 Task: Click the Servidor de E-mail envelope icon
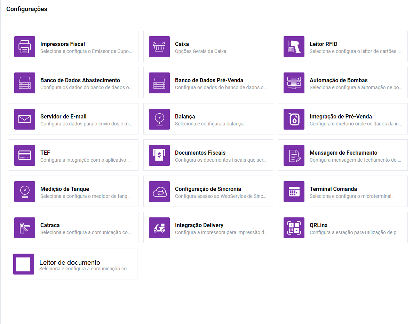(x=24, y=119)
